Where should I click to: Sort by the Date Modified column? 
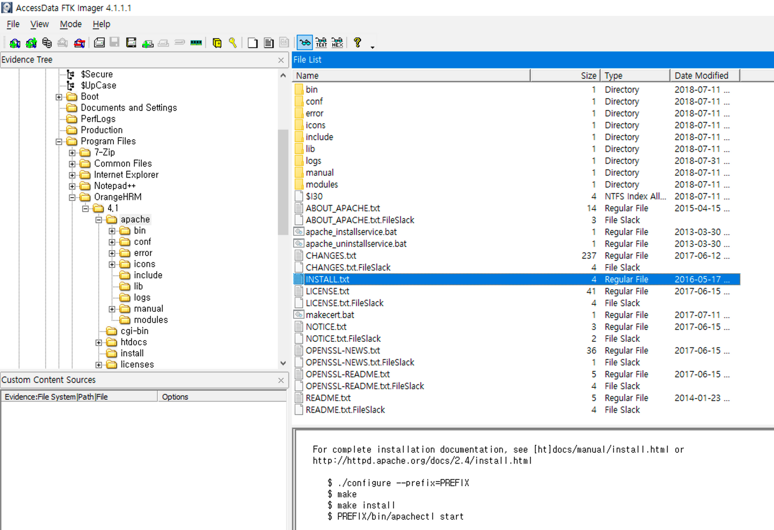click(705, 75)
